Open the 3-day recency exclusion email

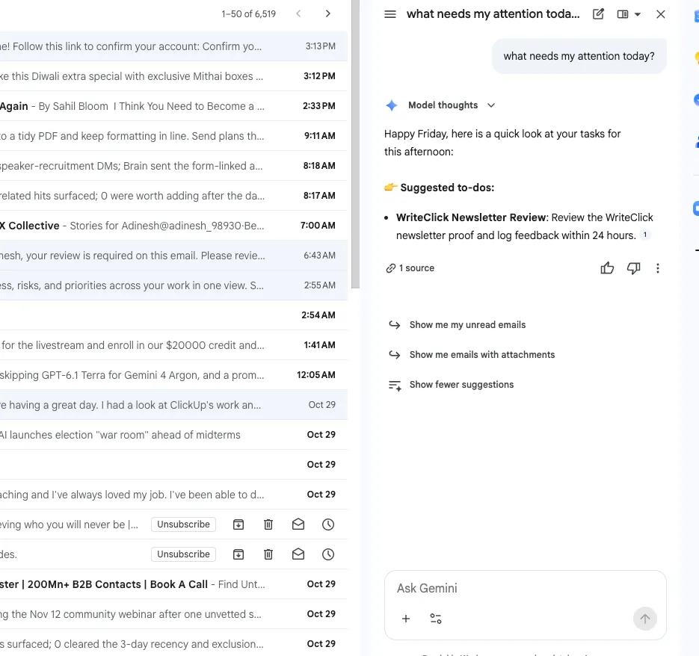pyautogui.click(x=173, y=644)
